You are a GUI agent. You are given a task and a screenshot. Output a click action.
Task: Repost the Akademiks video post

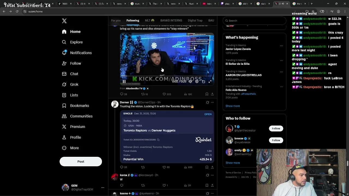tap(143, 94)
